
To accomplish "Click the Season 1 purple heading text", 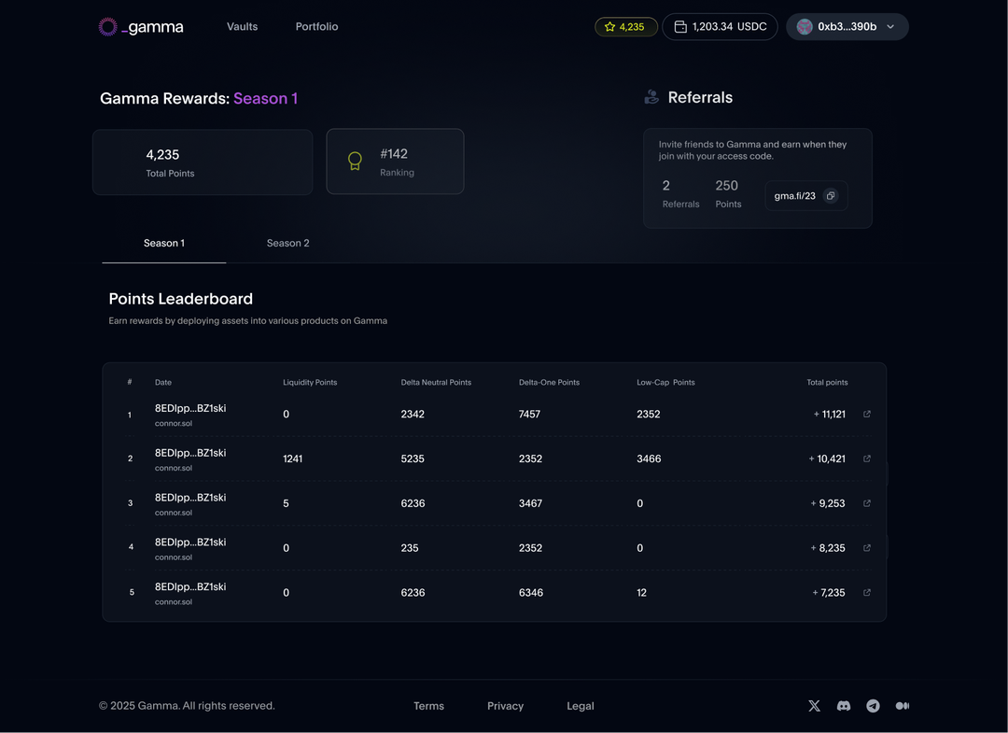I will [265, 98].
